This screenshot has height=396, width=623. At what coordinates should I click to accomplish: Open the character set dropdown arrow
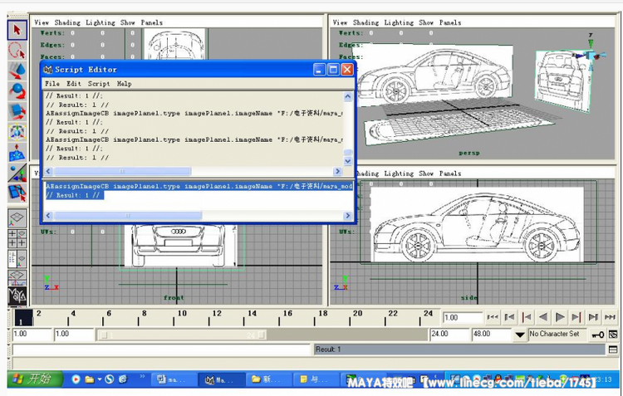pos(519,335)
